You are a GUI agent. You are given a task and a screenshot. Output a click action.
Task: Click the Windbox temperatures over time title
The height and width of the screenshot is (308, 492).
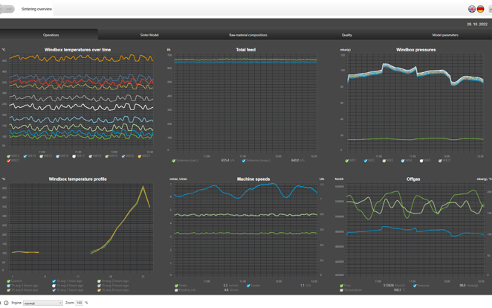coord(77,50)
